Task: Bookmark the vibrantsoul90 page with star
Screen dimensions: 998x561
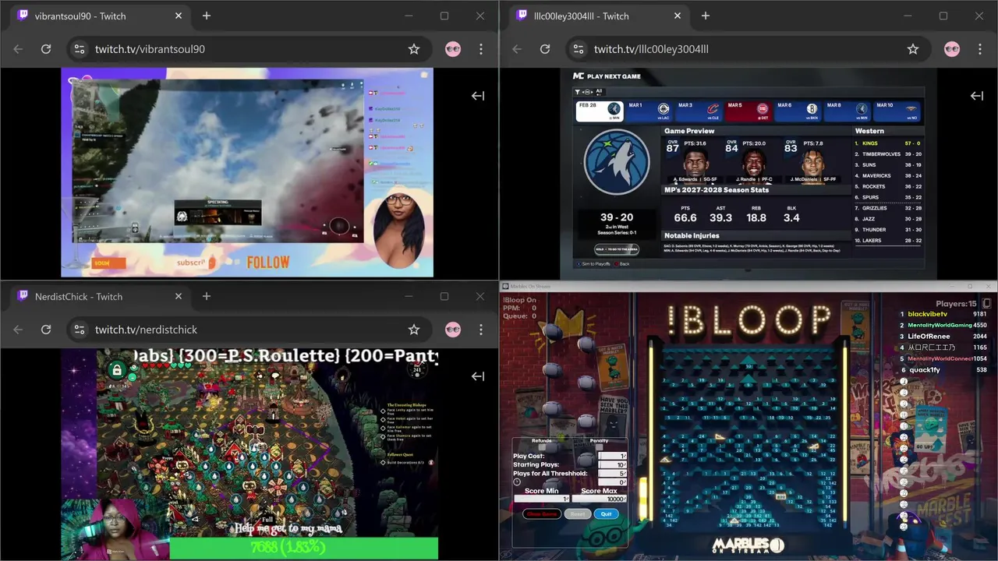Action: [x=414, y=49]
